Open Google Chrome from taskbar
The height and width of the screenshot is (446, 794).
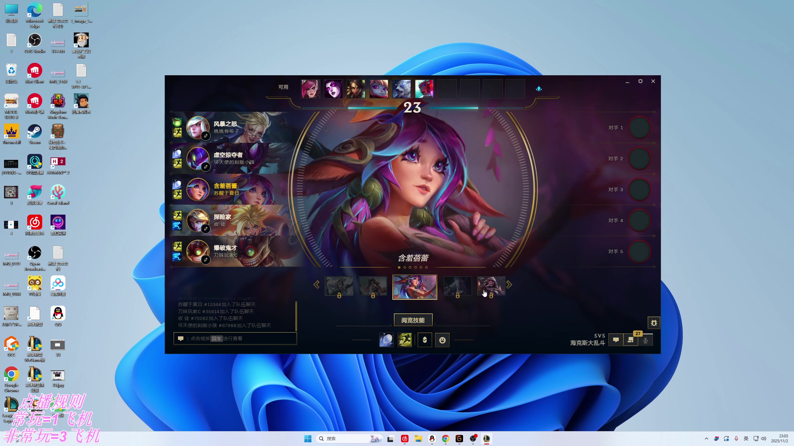(446, 439)
